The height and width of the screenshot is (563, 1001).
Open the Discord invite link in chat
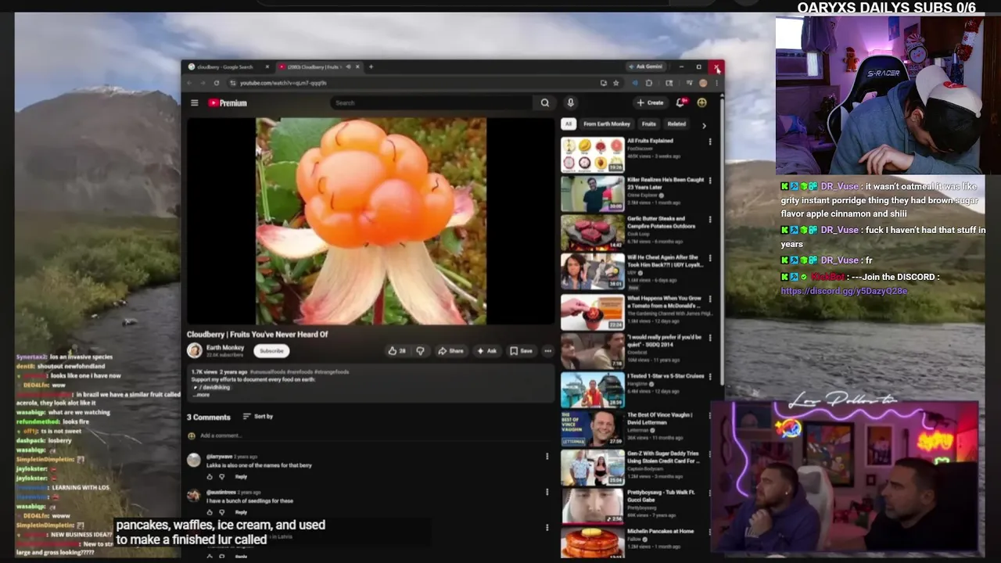(844, 291)
